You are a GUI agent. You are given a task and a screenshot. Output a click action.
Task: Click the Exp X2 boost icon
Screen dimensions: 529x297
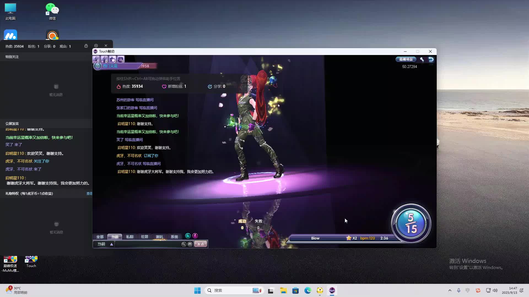coord(96,59)
